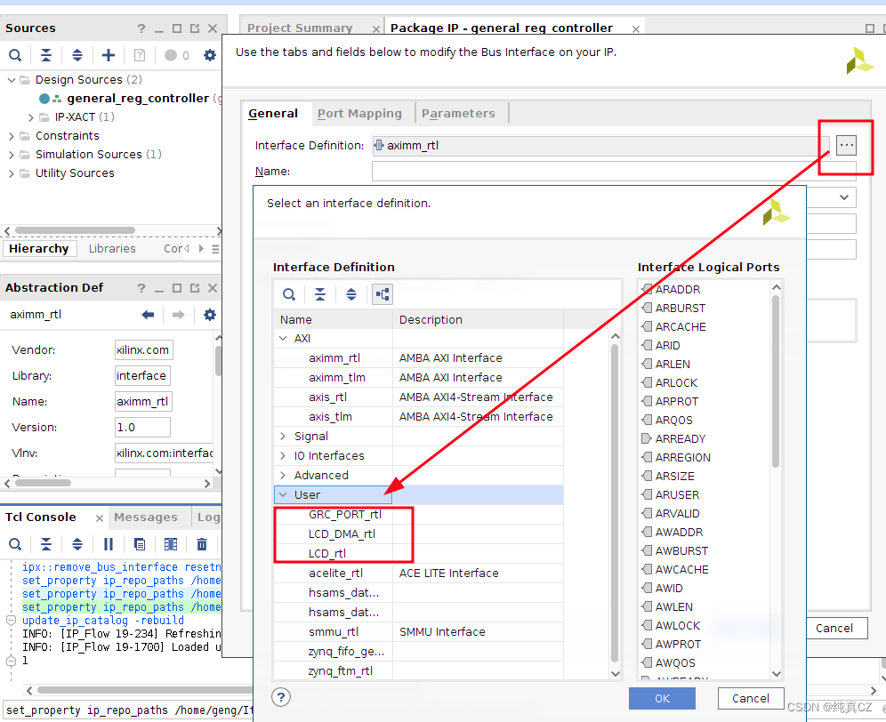This screenshot has height=722, width=886.
Task: Select Libraries tab in Sources
Action: coord(112,249)
